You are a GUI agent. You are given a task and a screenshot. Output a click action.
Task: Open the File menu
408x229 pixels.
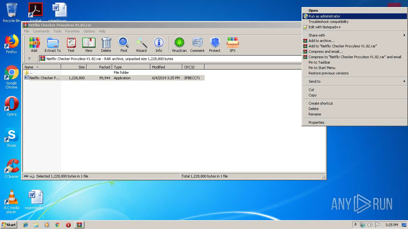[x=26, y=31]
